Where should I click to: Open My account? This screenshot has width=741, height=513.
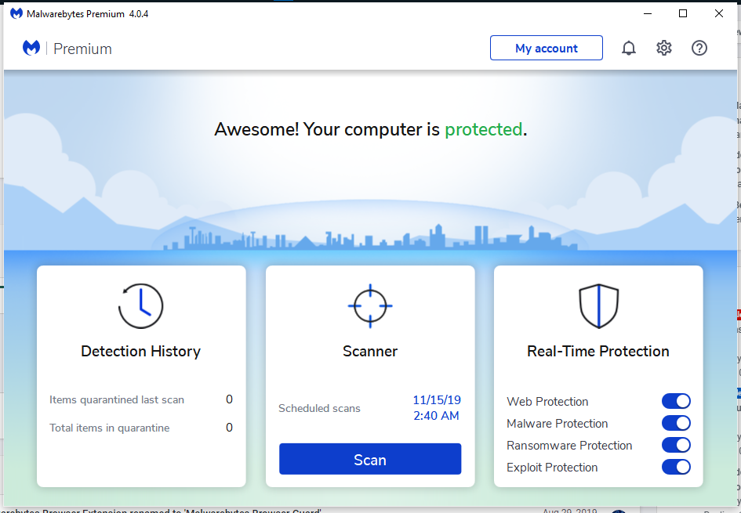click(547, 48)
